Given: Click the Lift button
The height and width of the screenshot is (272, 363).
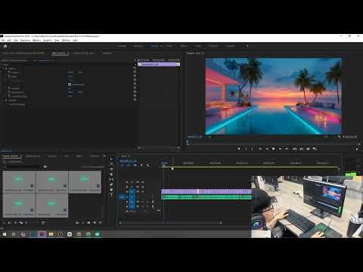Looking at the screenshot, I should (294, 149).
